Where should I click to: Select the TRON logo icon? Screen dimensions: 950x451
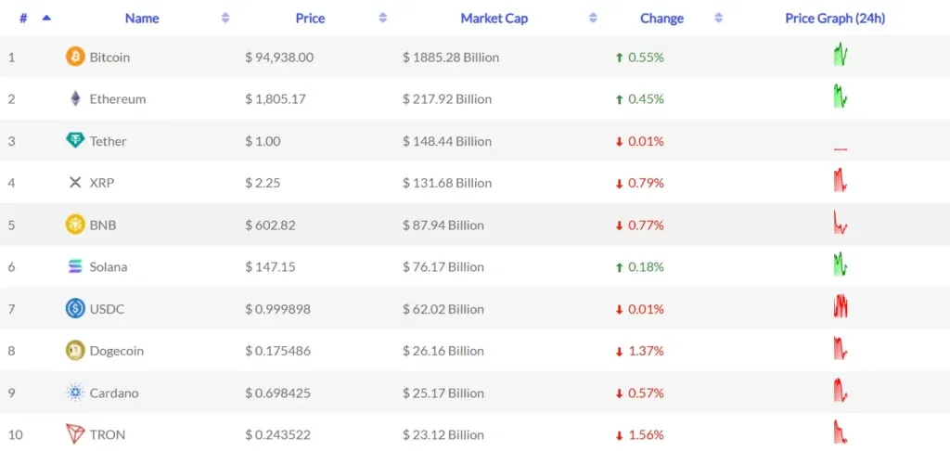[75, 434]
